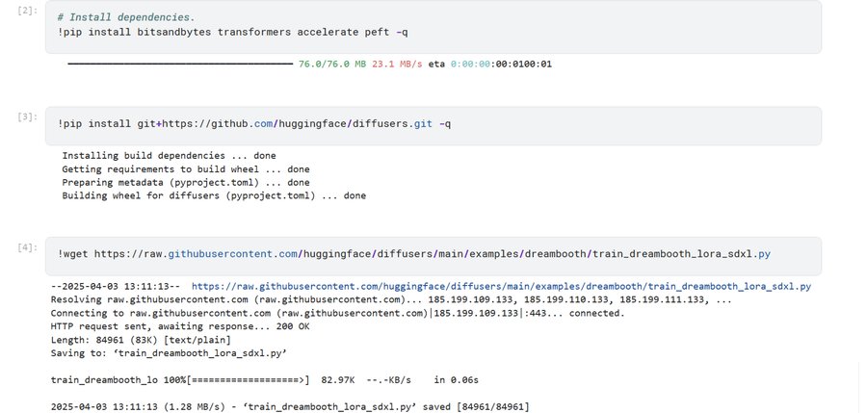Click the "Preparing metadata (pyproject.toml) ... done" line
This screenshot has height=413, width=867.
[186, 183]
